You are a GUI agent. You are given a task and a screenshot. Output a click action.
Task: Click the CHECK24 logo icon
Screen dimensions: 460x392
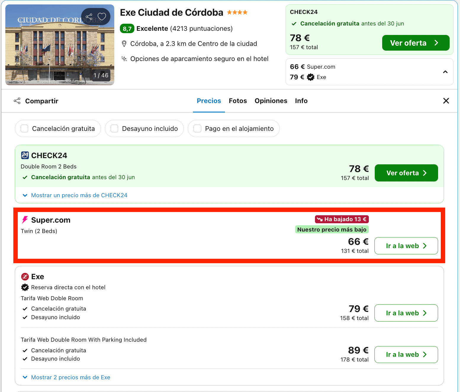[x=25, y=155]
